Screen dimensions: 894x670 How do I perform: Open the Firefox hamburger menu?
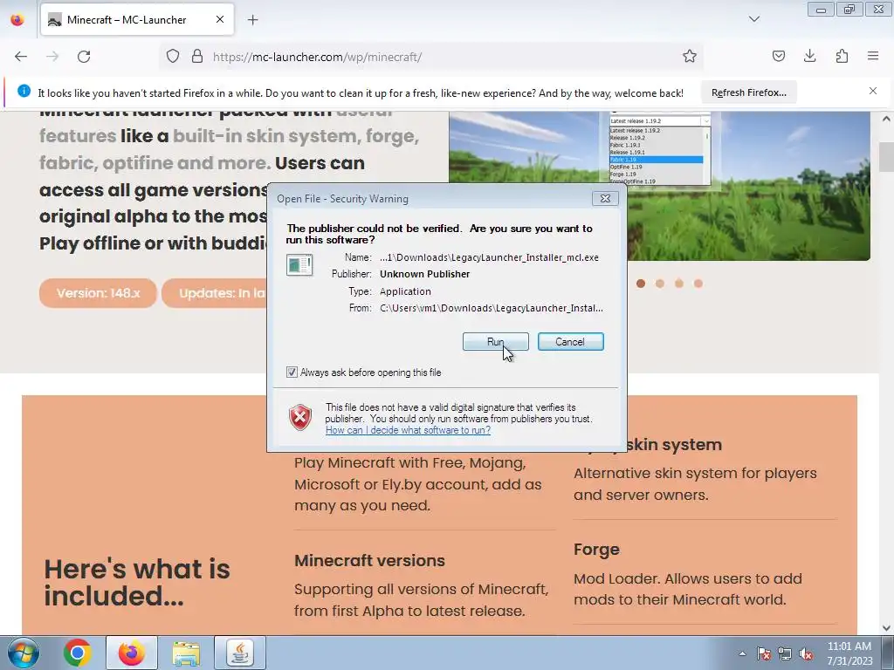(873, 57)
